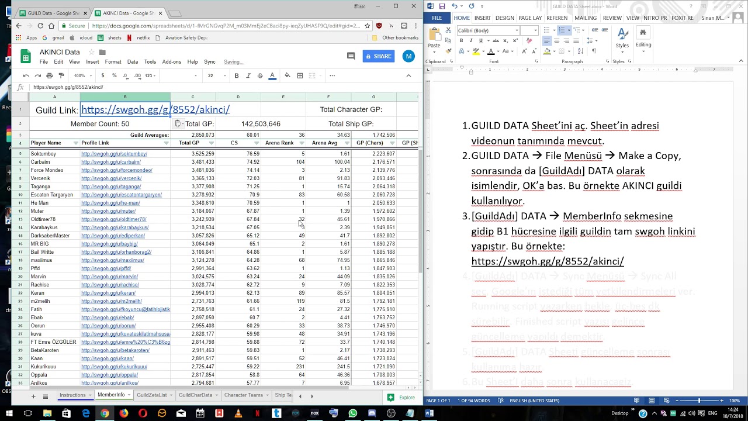Open Add-ons menu in Google Sheets
Screen dimensions: 748x421
[172, 61]
